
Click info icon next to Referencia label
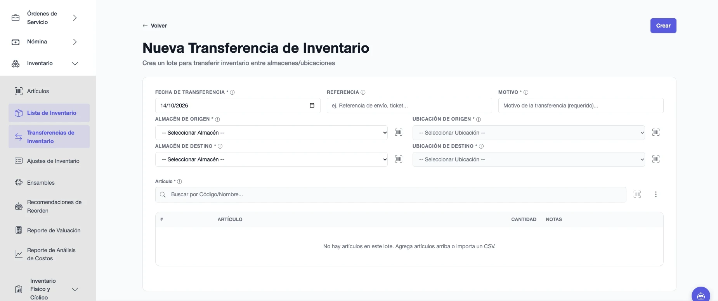click(x=363, y=92)
